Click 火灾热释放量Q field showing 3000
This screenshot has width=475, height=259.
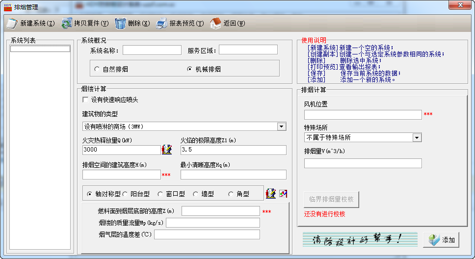[122, 150]
